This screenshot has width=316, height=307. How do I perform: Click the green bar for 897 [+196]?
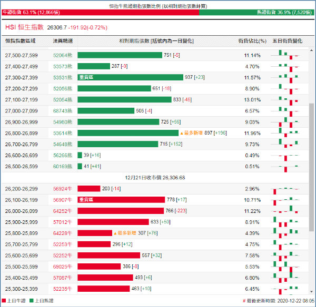128,133
